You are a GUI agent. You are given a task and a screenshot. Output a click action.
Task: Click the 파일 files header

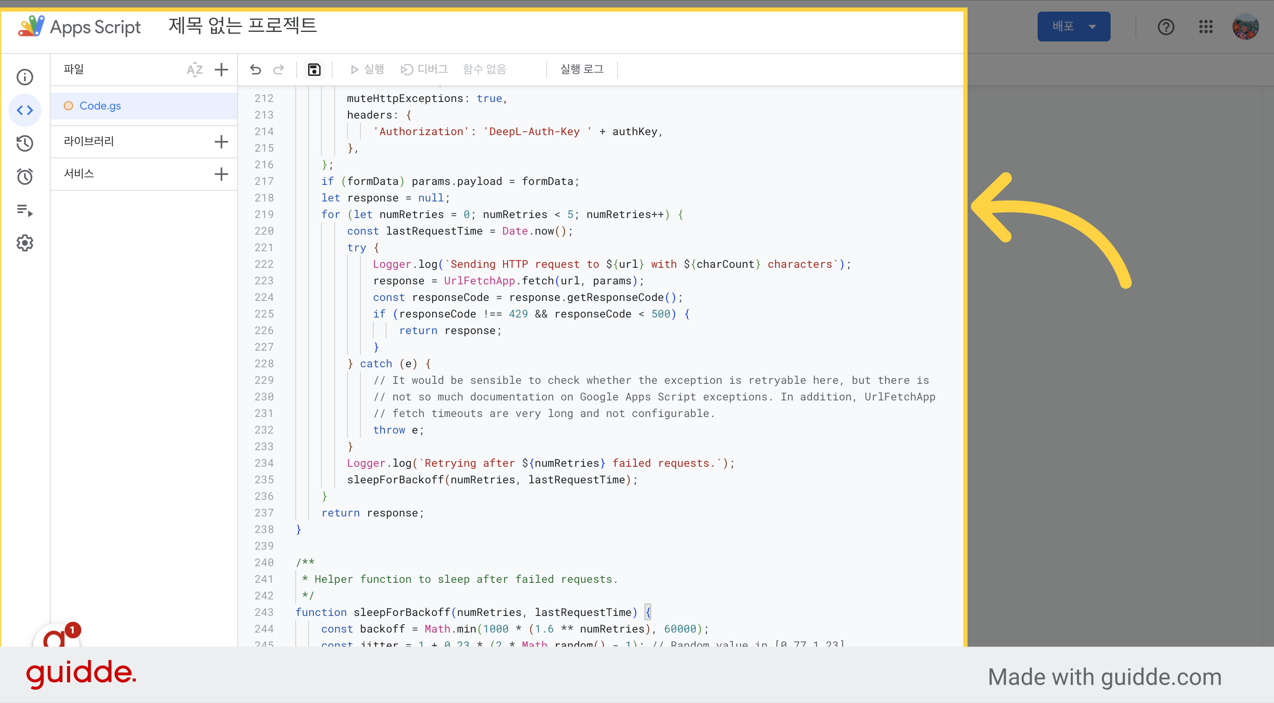pyautogui.click(x=74, y=69)
